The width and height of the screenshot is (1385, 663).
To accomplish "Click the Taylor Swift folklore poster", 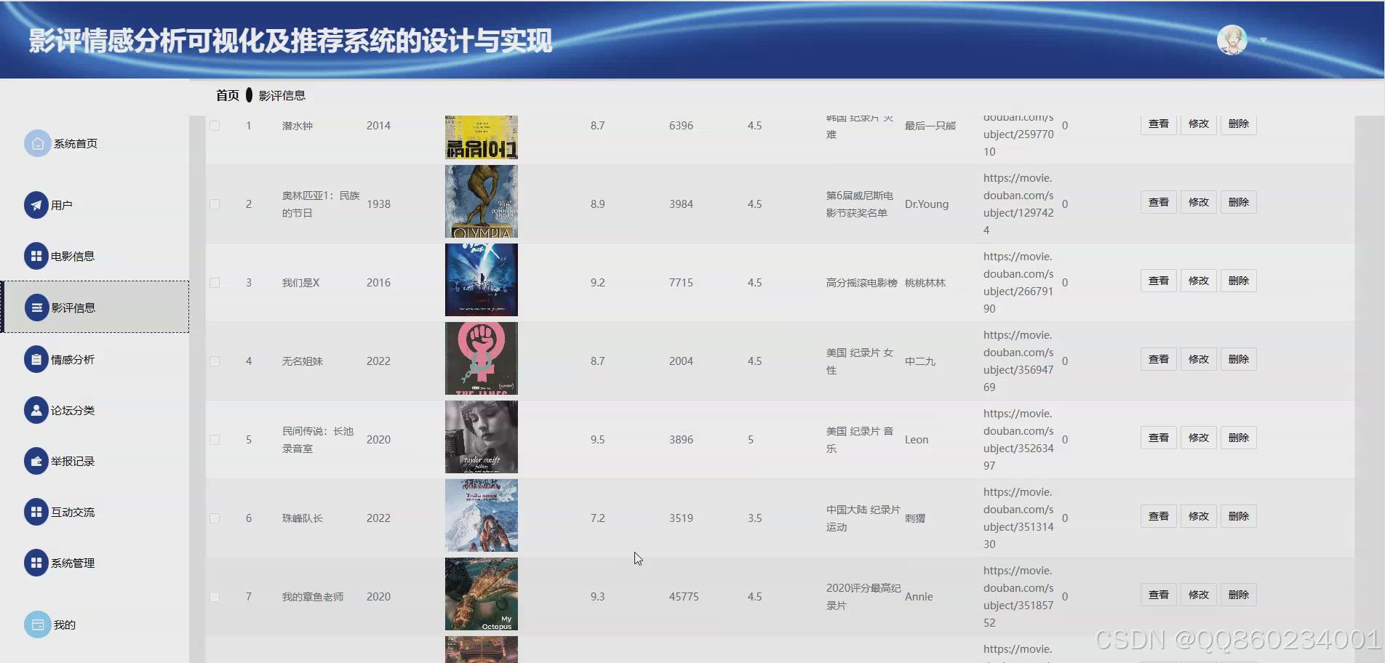I will pyautogui.click(x=482, y=437).
